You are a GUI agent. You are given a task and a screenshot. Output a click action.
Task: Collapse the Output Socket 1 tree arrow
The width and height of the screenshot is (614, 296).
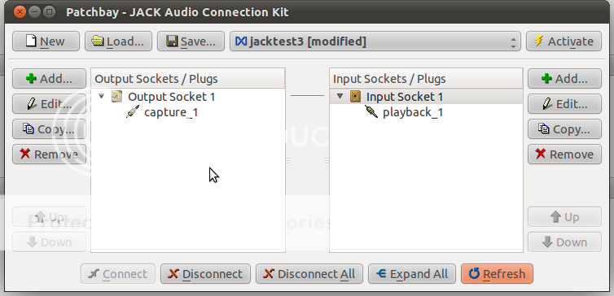point(102,96)
